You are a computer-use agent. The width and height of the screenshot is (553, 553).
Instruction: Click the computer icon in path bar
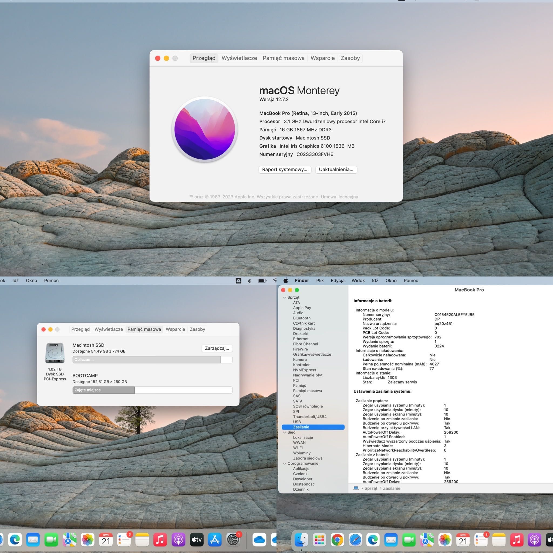(356, 488)
